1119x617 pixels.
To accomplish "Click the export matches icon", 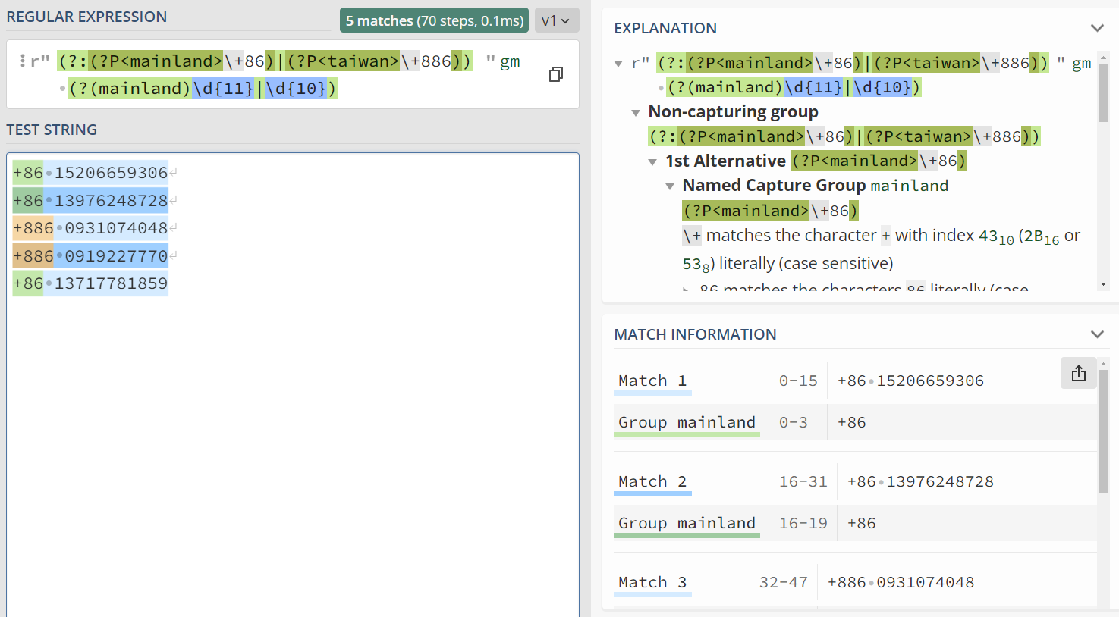I will 1078,373.
